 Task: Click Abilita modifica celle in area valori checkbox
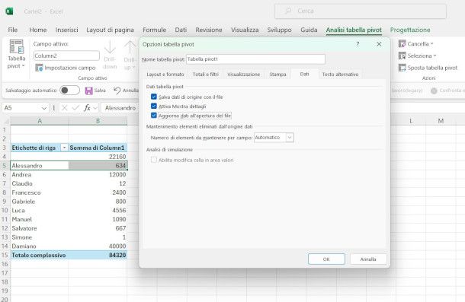[154, 160]
